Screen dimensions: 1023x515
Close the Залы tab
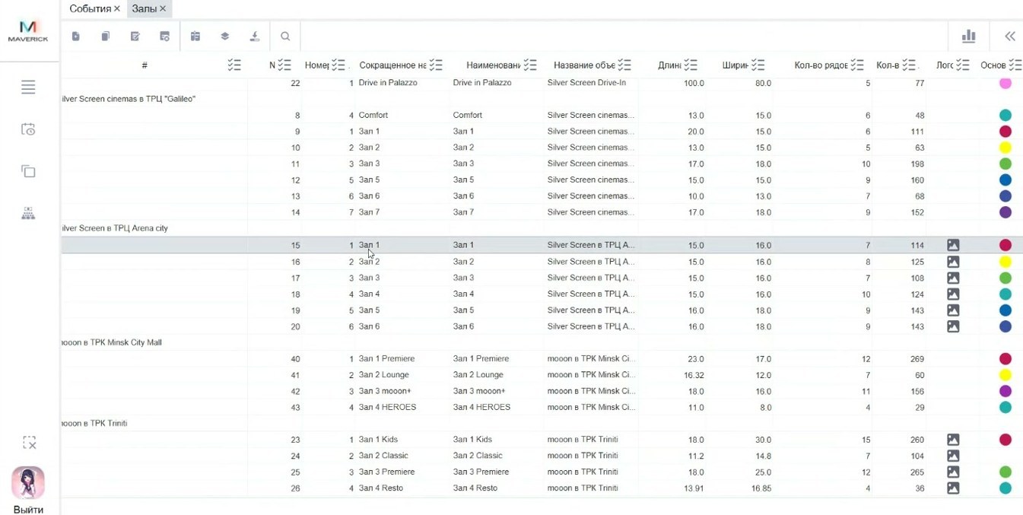coord(163,8)
